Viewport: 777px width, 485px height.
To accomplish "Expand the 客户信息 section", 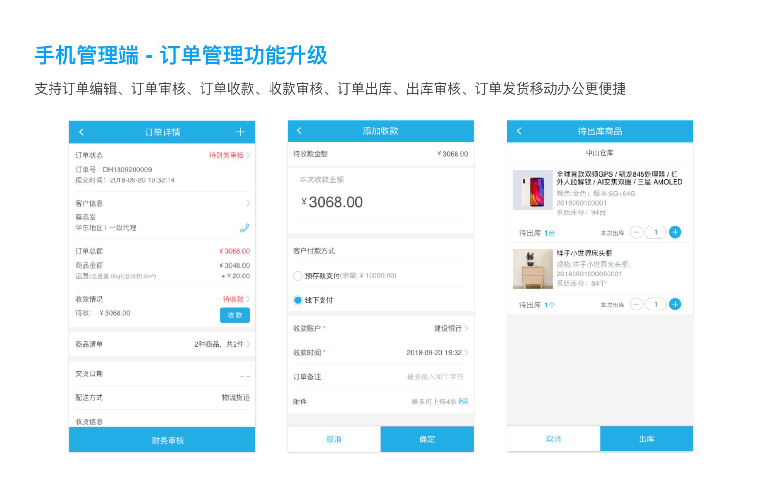I will click(x=247, y=203).
